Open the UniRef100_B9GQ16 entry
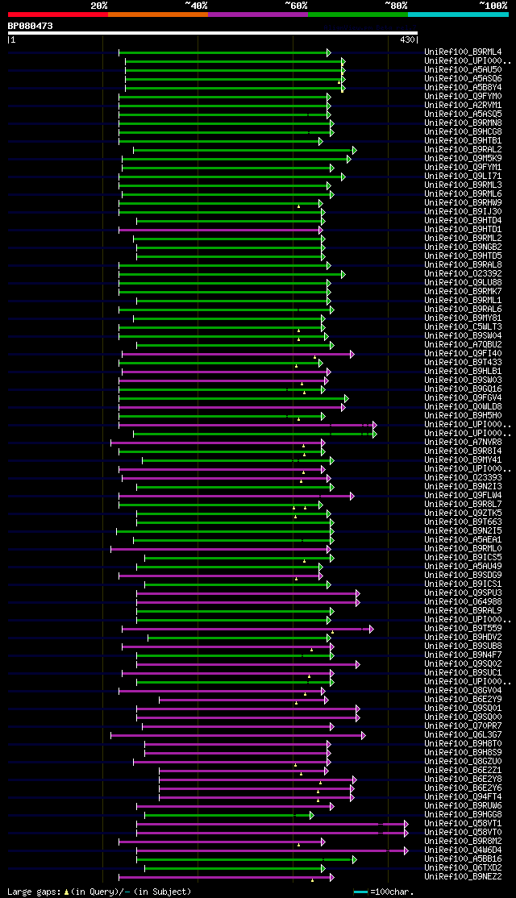Image resolution: width=516 pixels, height=898 pixels. pos(464,389)
